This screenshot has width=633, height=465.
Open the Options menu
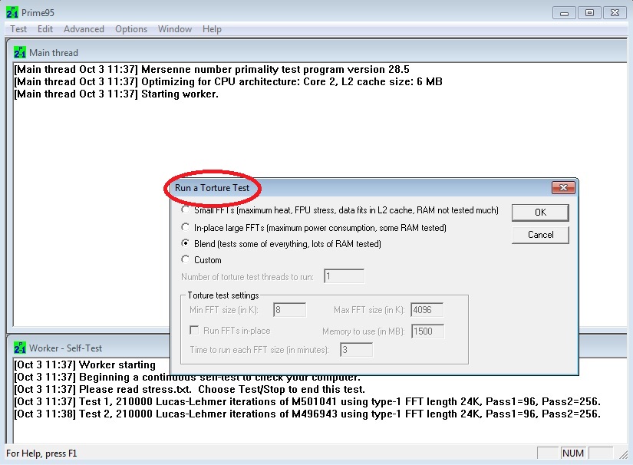tap(131, 29)
